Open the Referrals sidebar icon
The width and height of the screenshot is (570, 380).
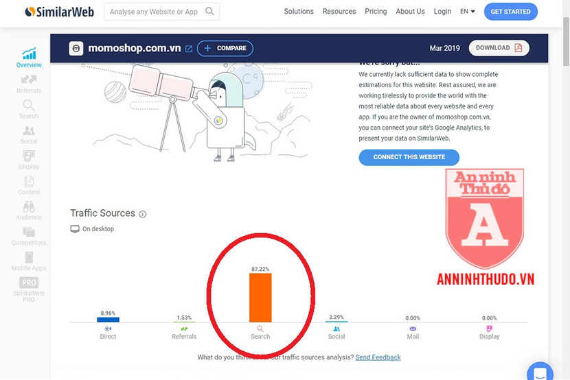click(29, 80)
